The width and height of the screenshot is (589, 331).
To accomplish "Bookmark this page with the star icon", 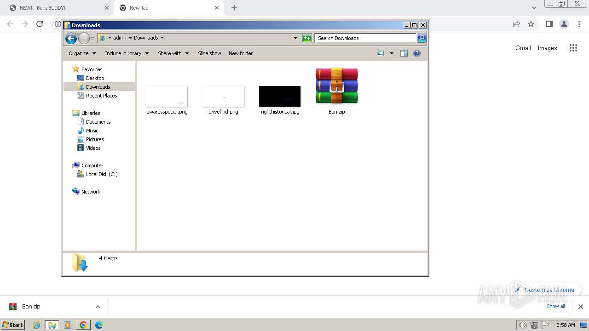I will pyautogui.click(x=531, y=24).
